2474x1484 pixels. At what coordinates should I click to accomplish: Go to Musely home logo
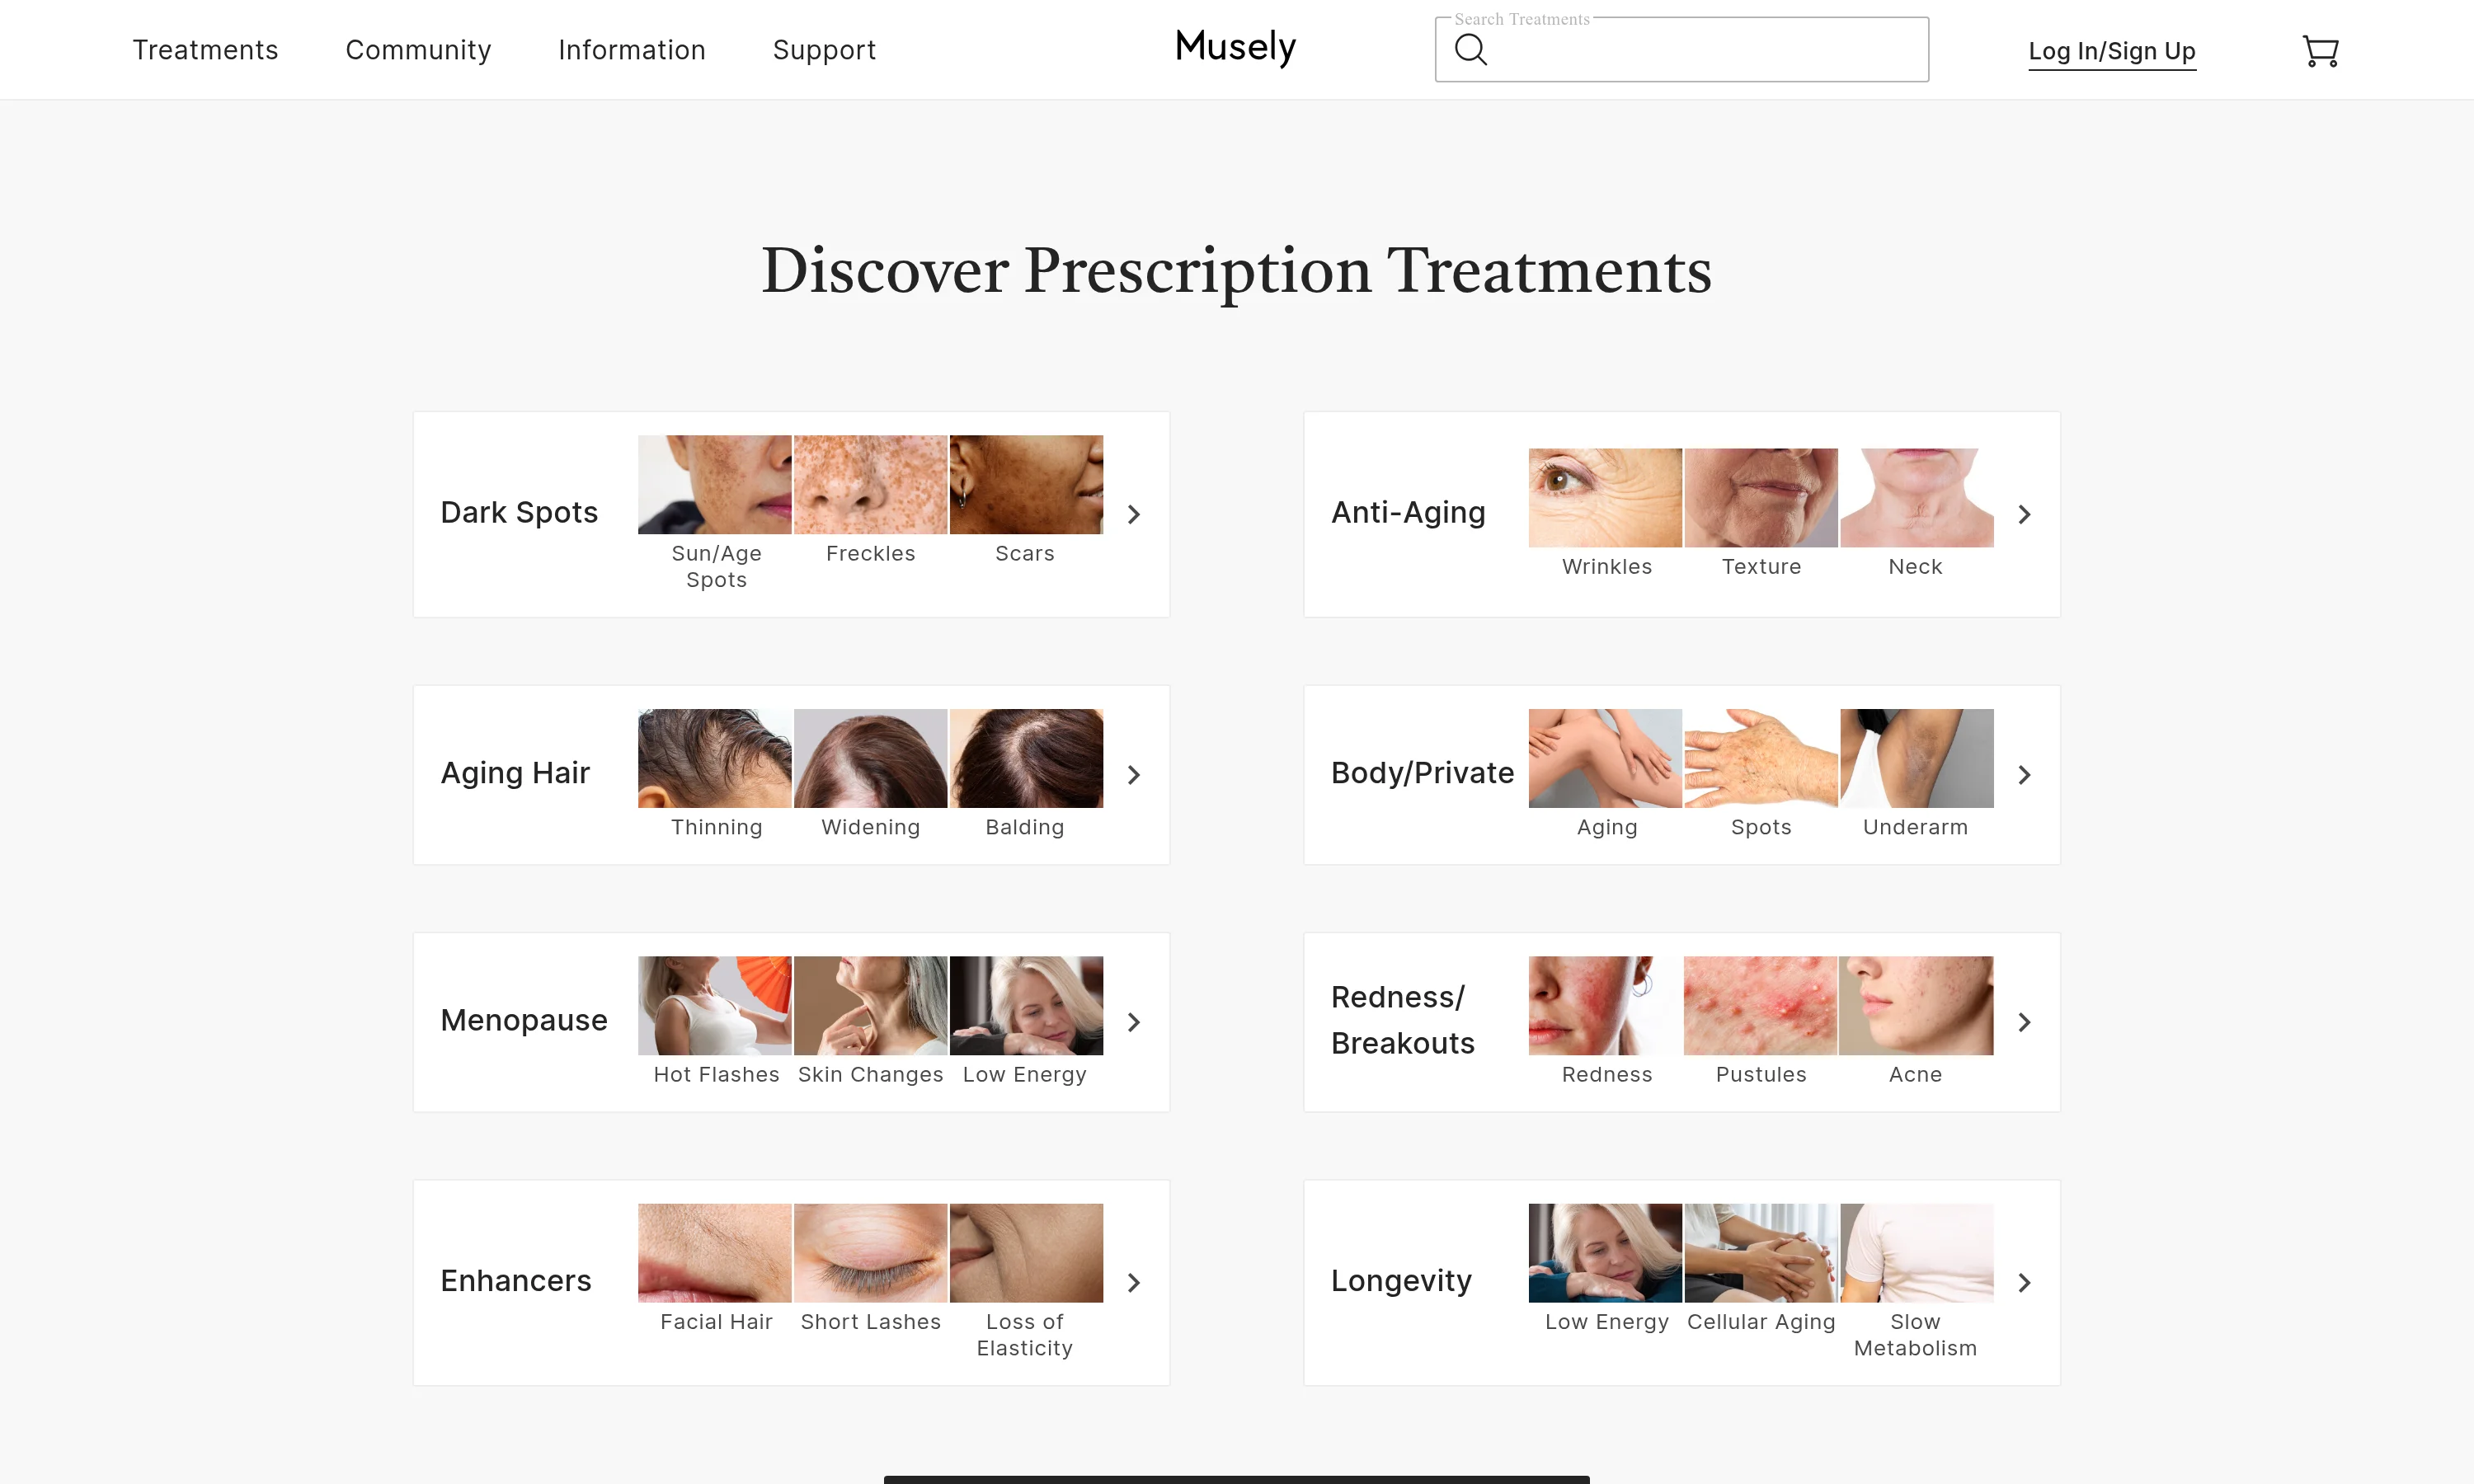click(x=1235, y=47)
